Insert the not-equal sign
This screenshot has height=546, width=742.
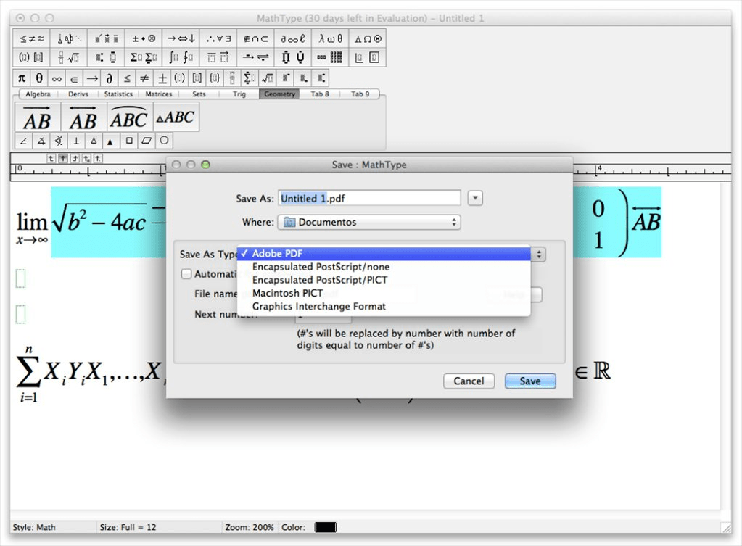point(144,78)
